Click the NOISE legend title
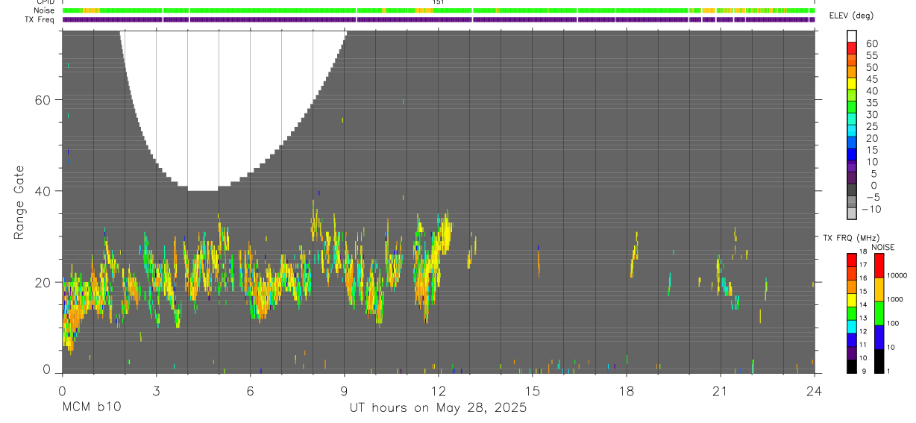This screenshot has width=916, height=423. (882, 247)
